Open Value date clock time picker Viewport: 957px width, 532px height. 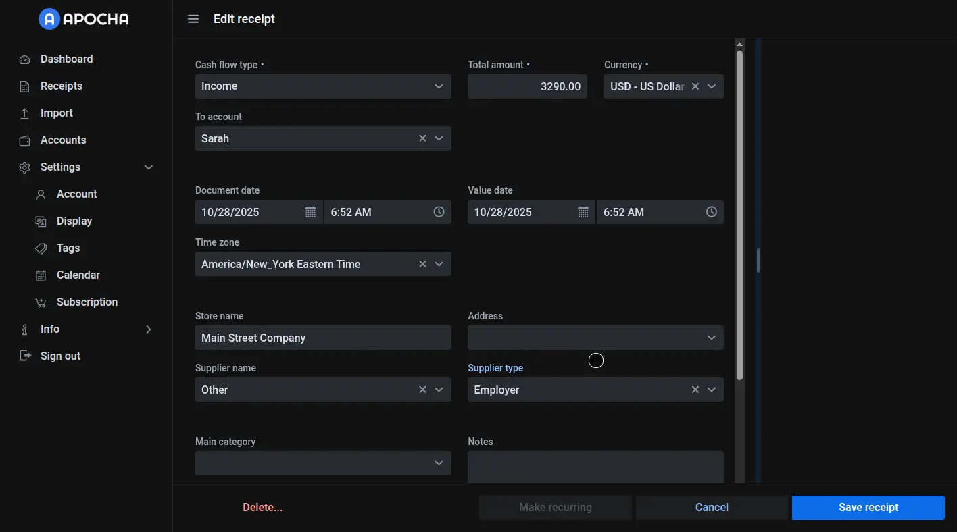point(711,212)
